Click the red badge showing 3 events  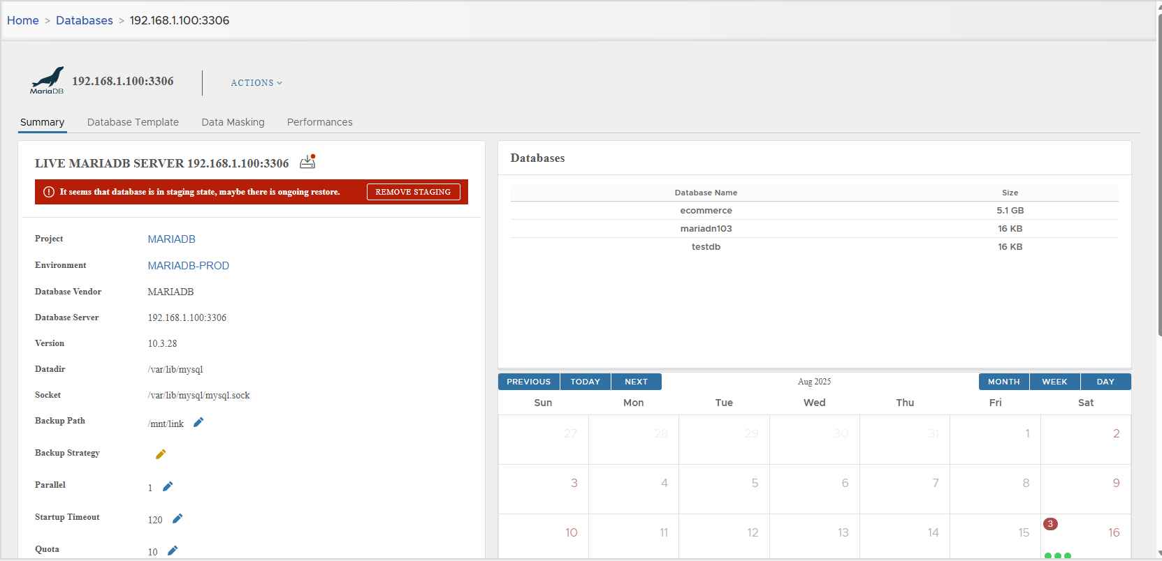pyautogui.click(x=1050, y=524)
